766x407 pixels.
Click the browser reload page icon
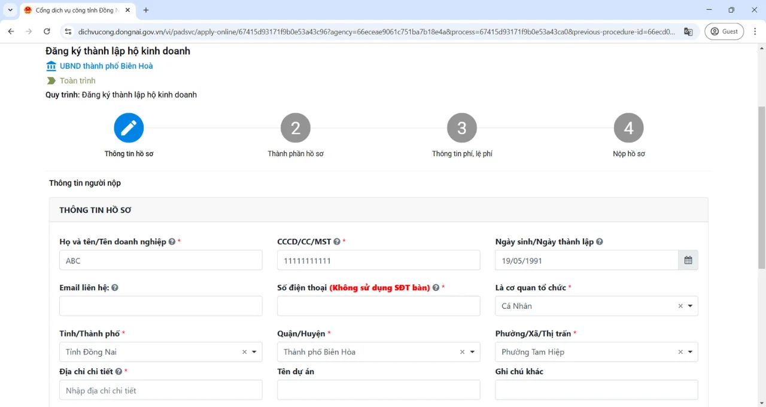click(x=47, y=32)
